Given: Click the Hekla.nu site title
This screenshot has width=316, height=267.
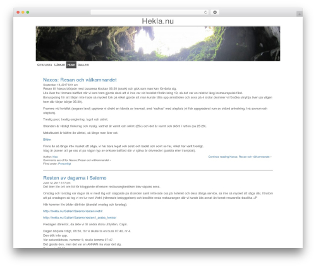Looking at the screenshot, I should coord(158,21).
